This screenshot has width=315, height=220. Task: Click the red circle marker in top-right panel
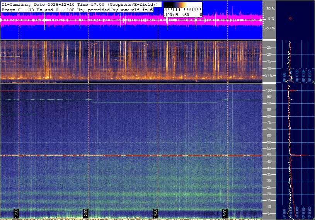(290, 18)
